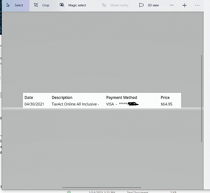Image resolution: width=210 pixels, height=193 pixels.
Task: Open the three-dot more options menu
Action: pos(197,5)
